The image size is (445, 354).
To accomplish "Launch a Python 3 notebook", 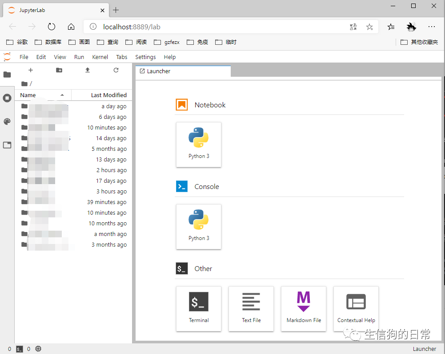I will pos(199,145).
